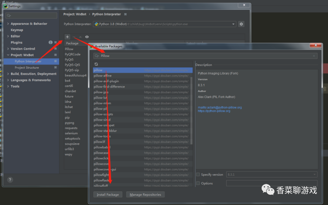
Task: Click the search magnifier in Available Packages
Action: [97, 56]
